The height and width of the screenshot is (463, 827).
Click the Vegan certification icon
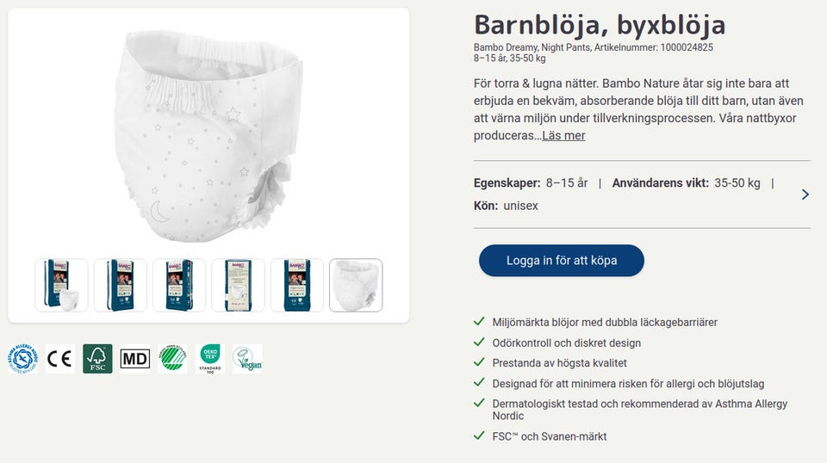[247, 359]
